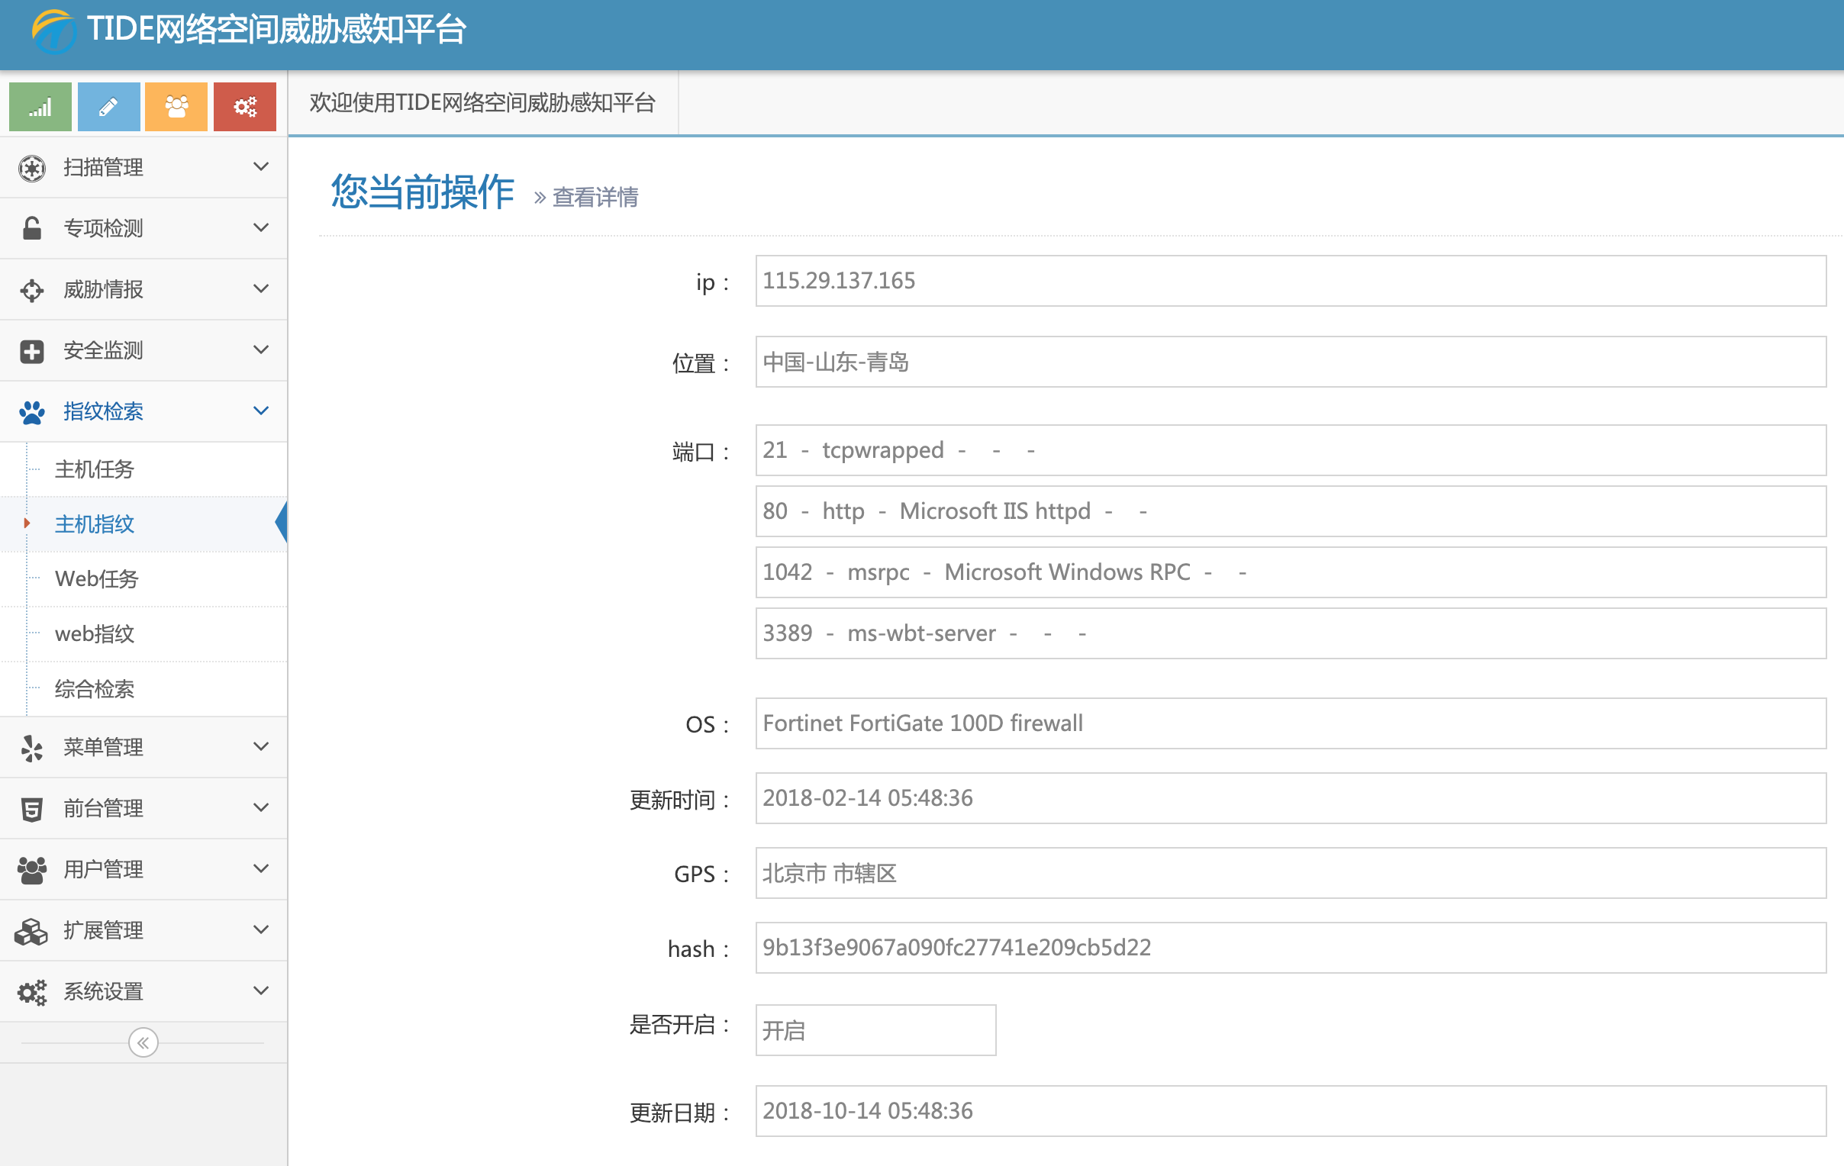Click the plus square icon beside 安全监测
Viewport: 1844px width, 1166px height.
click(31, 351)
